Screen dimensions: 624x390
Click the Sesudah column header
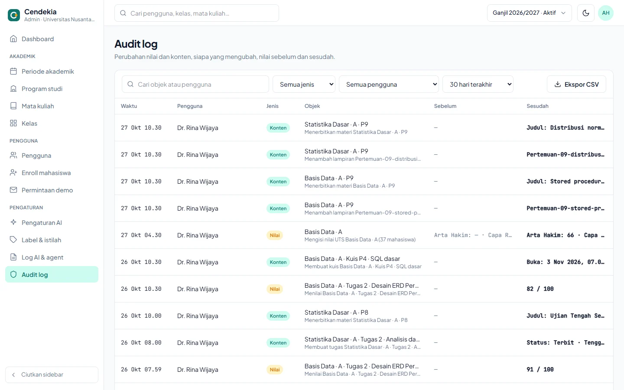[537, 106]
